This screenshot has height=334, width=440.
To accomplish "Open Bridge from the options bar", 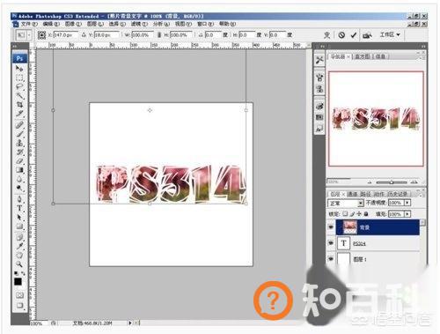I will (367, 35).
